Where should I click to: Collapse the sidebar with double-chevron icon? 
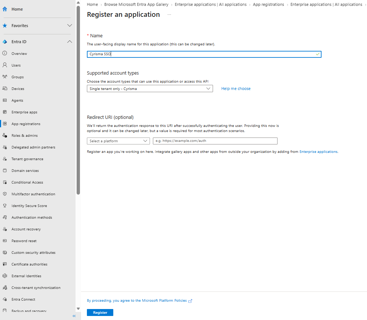tap(74, 316)
